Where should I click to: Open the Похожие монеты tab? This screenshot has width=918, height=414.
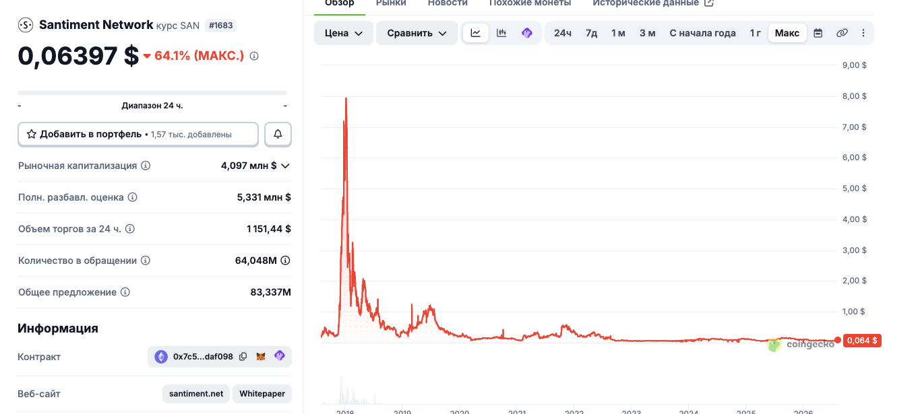coord(530,3)
